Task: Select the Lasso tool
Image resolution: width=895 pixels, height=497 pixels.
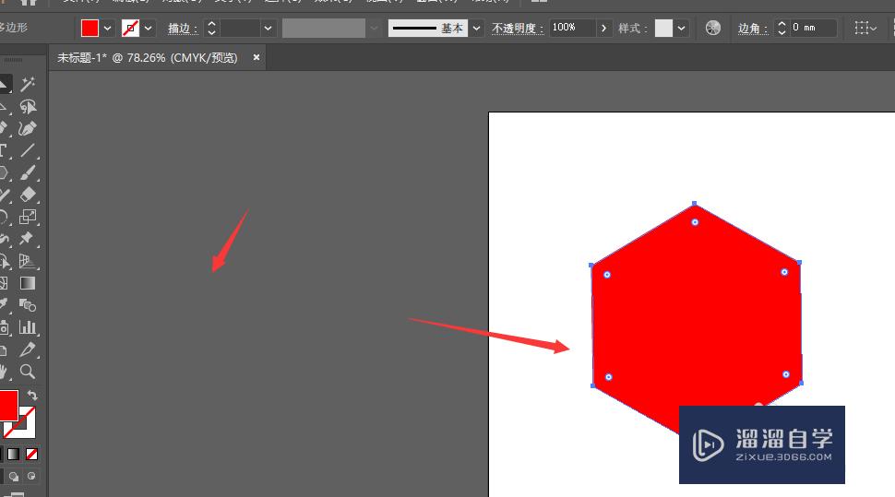Action: click(x=28, y=107)
